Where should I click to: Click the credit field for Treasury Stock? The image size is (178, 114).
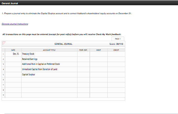point(116,54)
